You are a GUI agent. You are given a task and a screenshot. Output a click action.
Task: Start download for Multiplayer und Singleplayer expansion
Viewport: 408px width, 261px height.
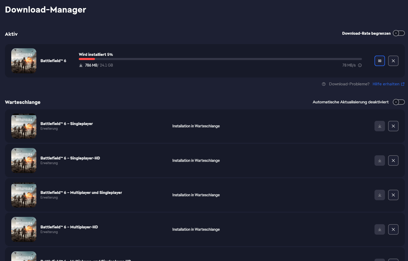(x=379, y=195)
